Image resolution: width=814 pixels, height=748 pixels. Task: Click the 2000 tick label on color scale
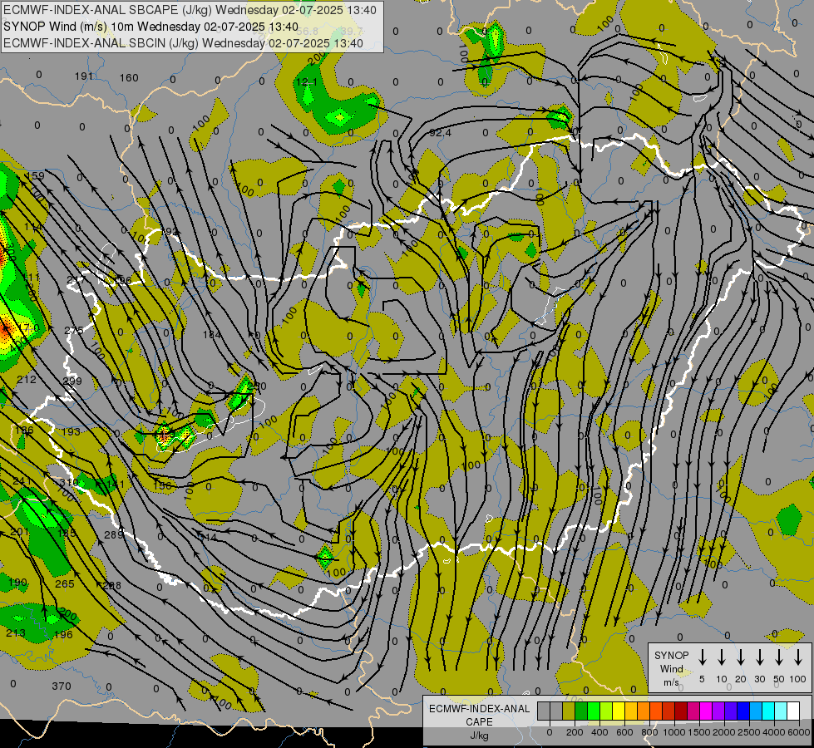tap(724, 732)
